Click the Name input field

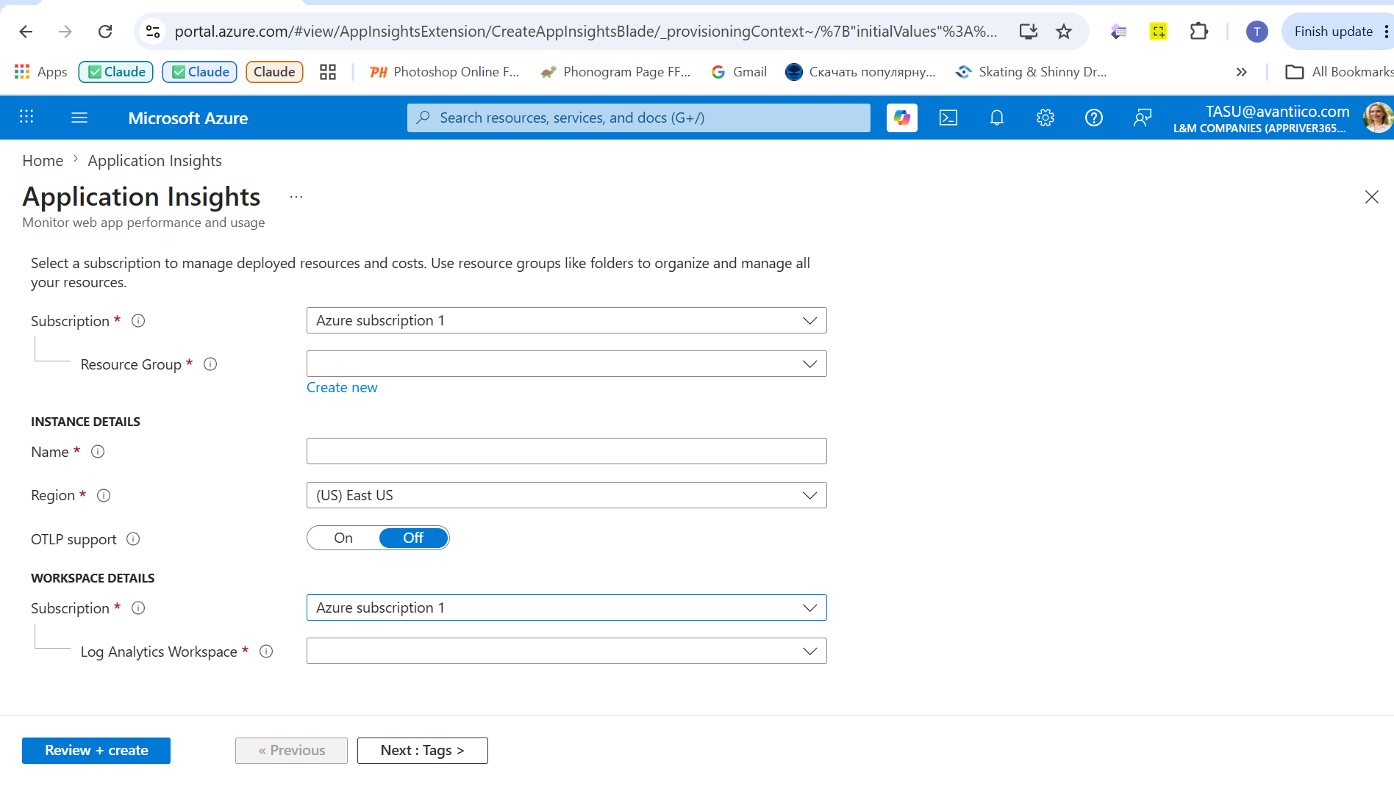click(x=566, y=451)
